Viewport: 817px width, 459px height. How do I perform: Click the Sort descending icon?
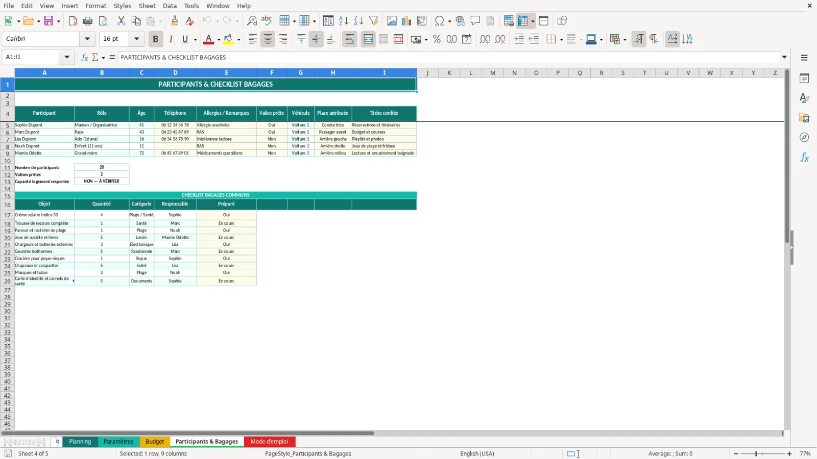point(358,21)
